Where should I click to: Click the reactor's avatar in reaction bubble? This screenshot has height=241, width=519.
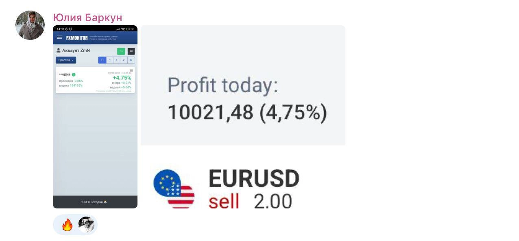86,225
